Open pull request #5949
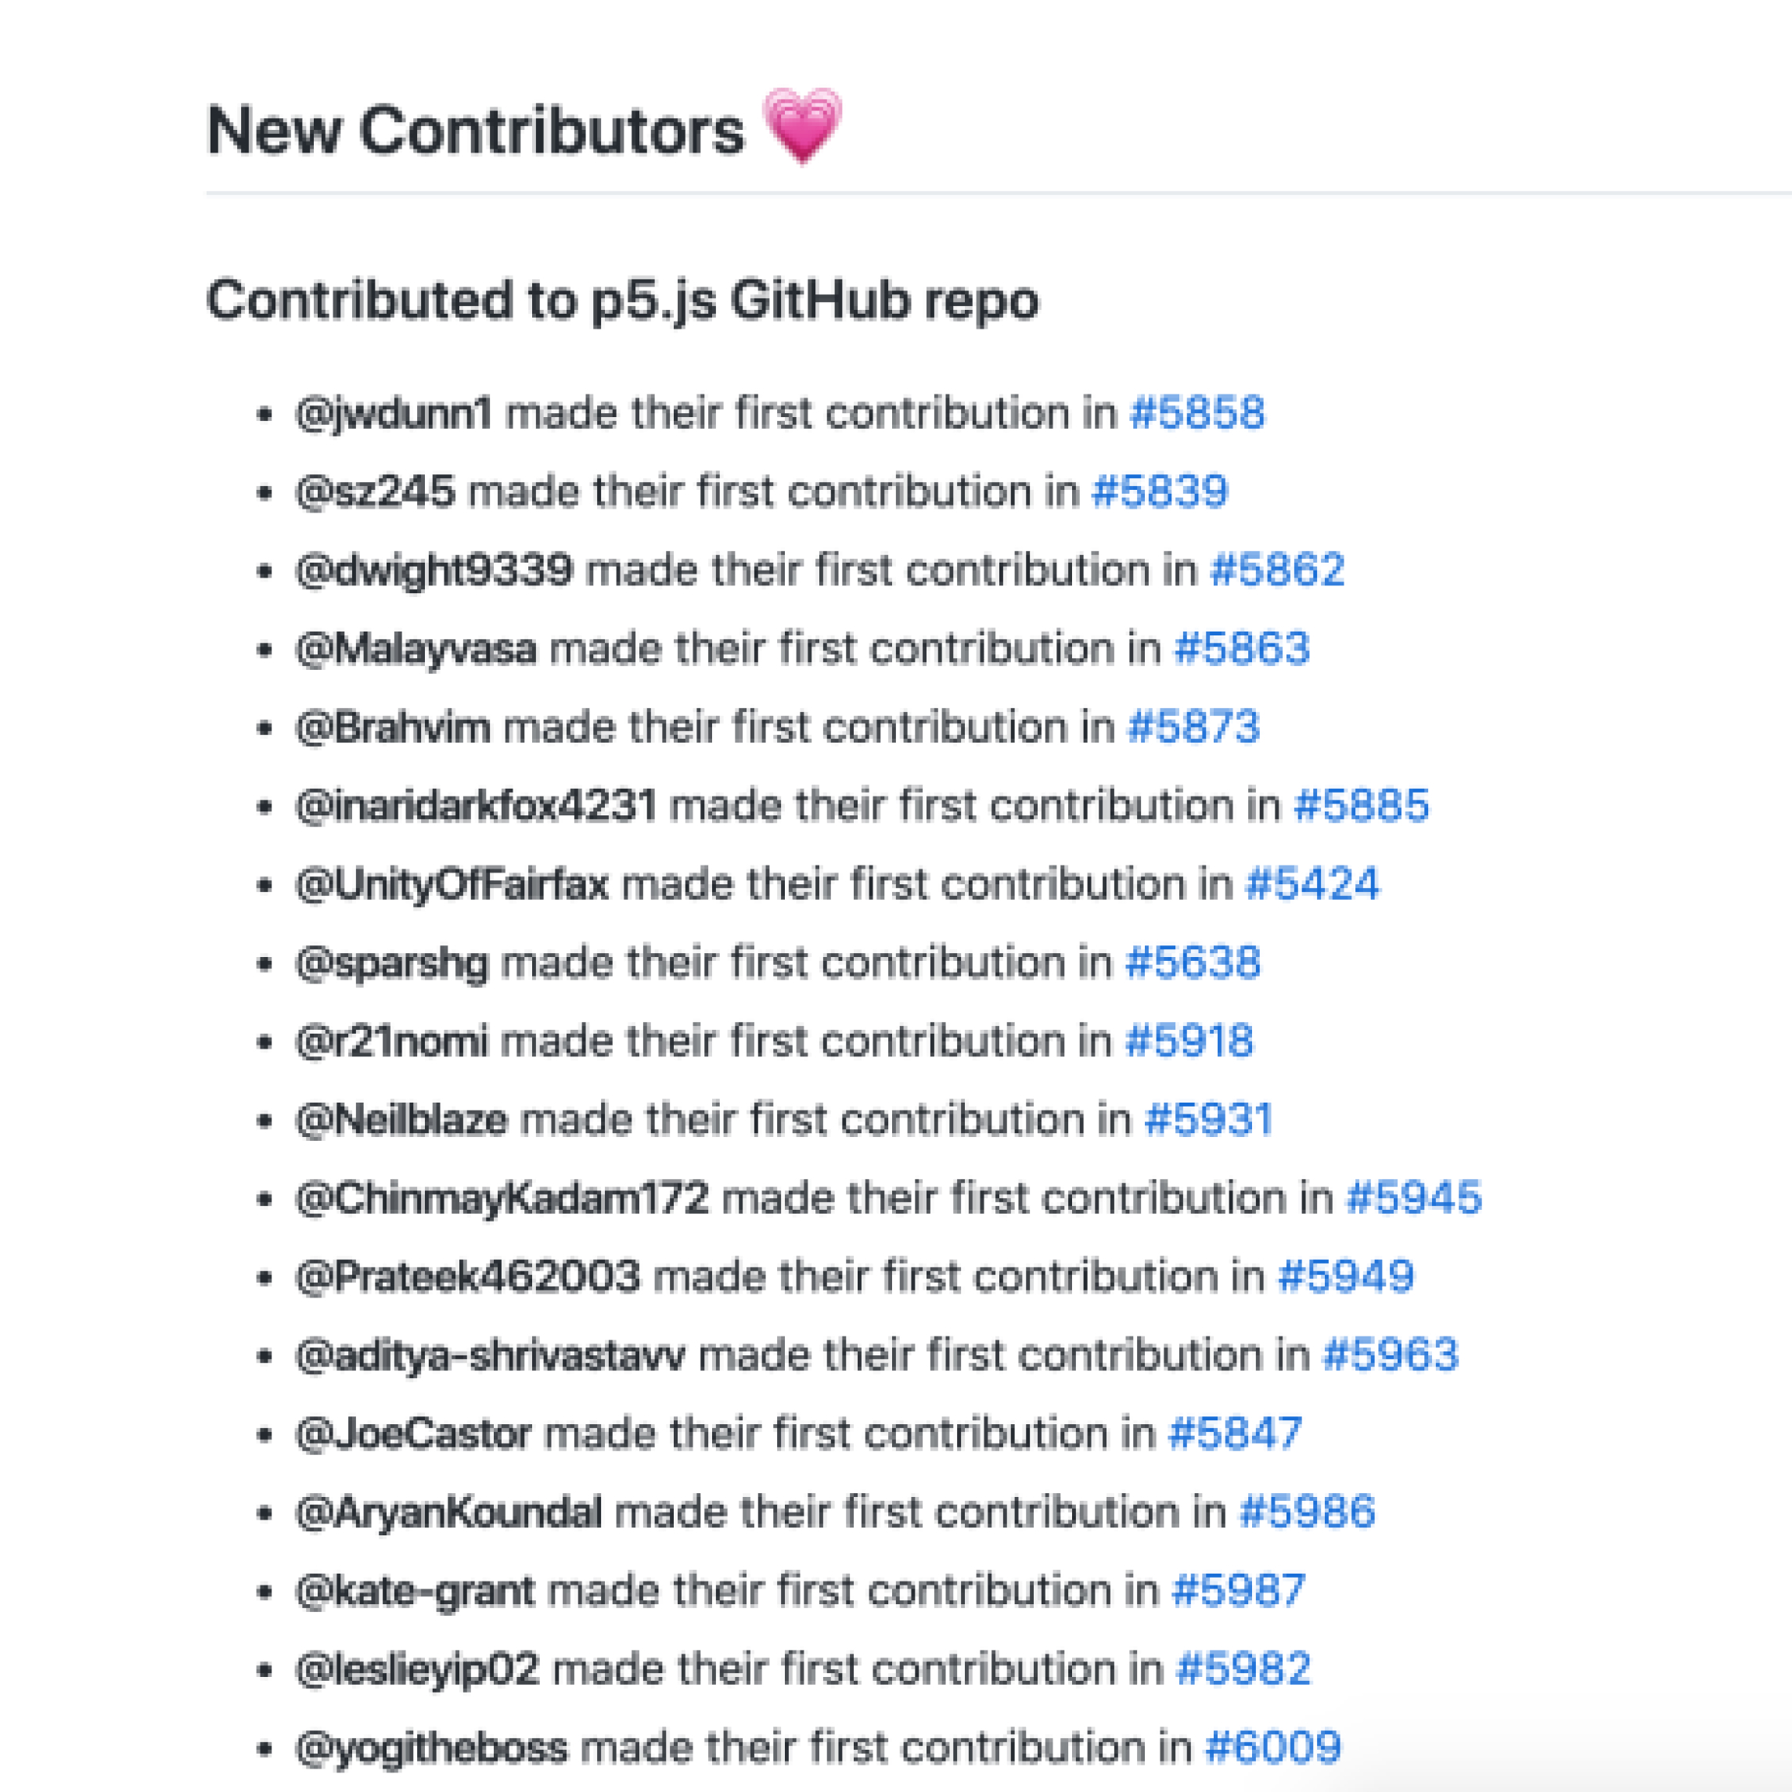This screenshot has height=1792, width=1792. pos(1346,1276)
